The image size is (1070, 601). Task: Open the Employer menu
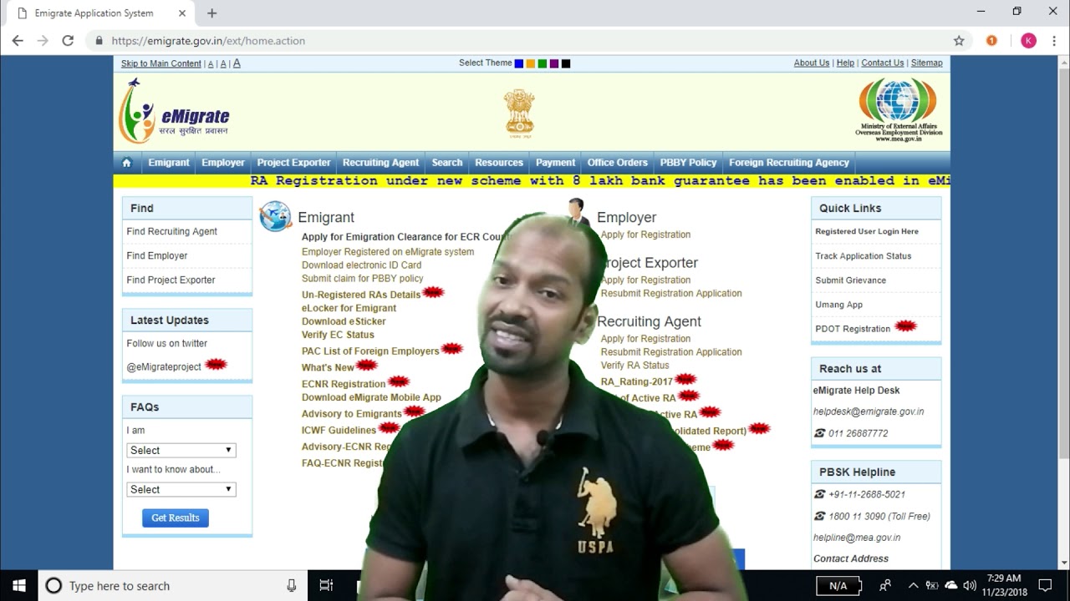223,163
